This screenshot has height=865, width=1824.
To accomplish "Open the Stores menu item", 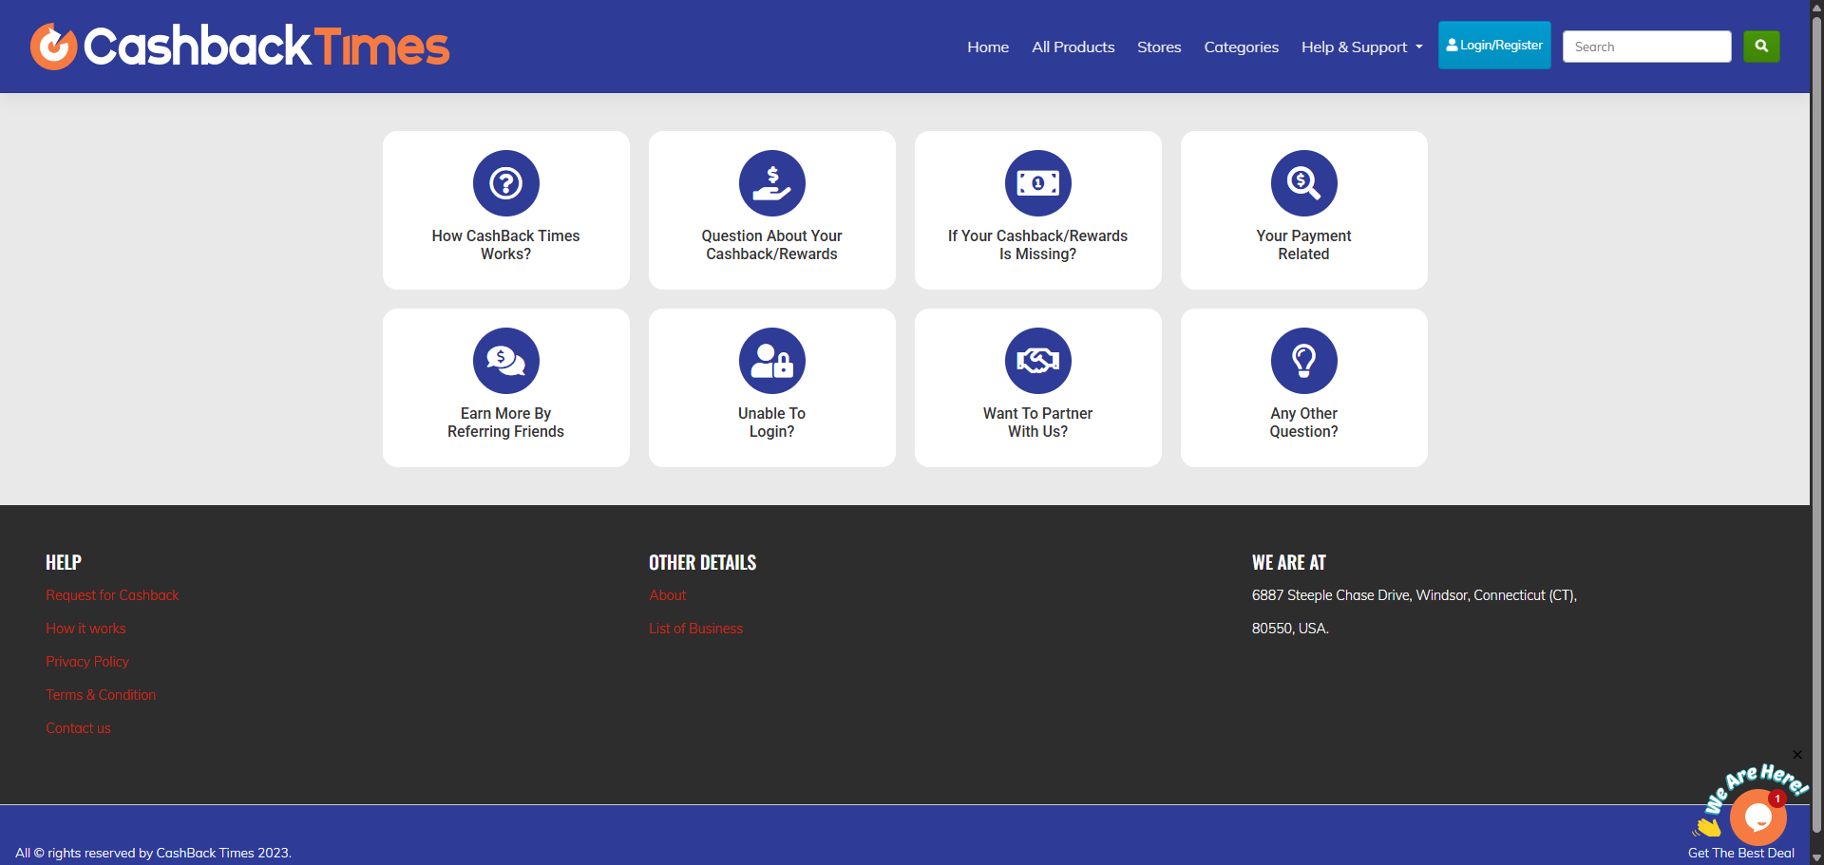I will (1159, 47).
